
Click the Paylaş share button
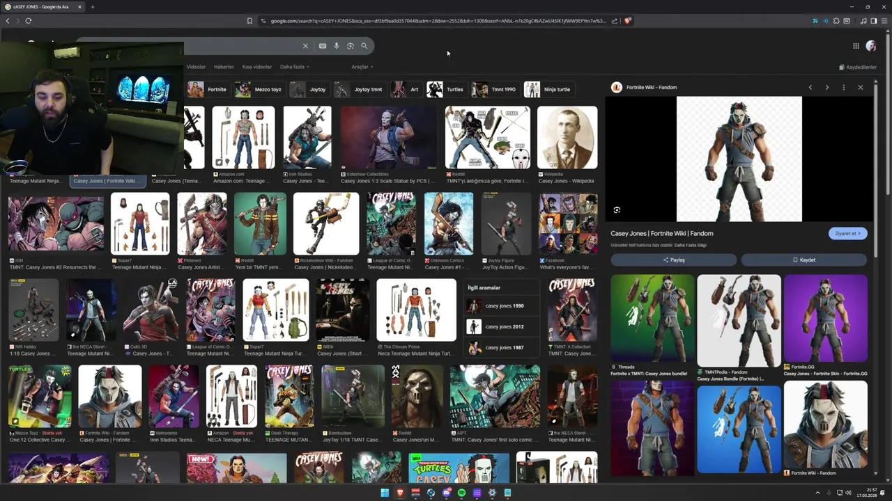coord(673,260)
